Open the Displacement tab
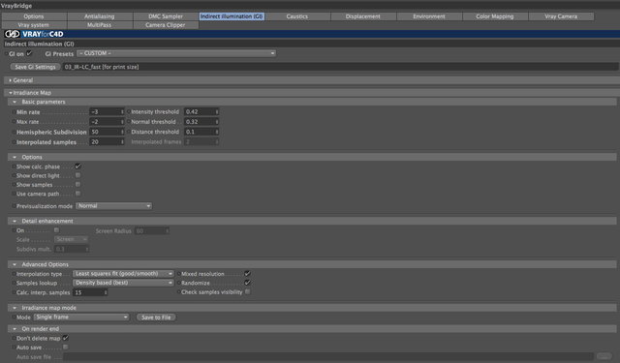The height and width of the screenshot is (363, 620). click(363, 16)
